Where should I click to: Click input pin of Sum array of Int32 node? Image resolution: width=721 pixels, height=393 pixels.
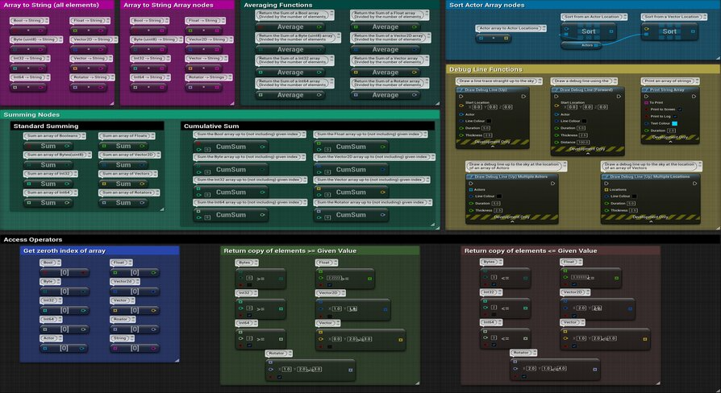click(x=28, y=184)
